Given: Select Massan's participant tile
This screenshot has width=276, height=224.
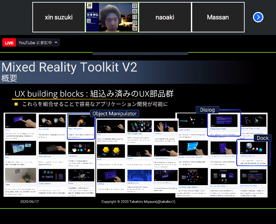Looking at the screenshot, I should pos(218,17).
